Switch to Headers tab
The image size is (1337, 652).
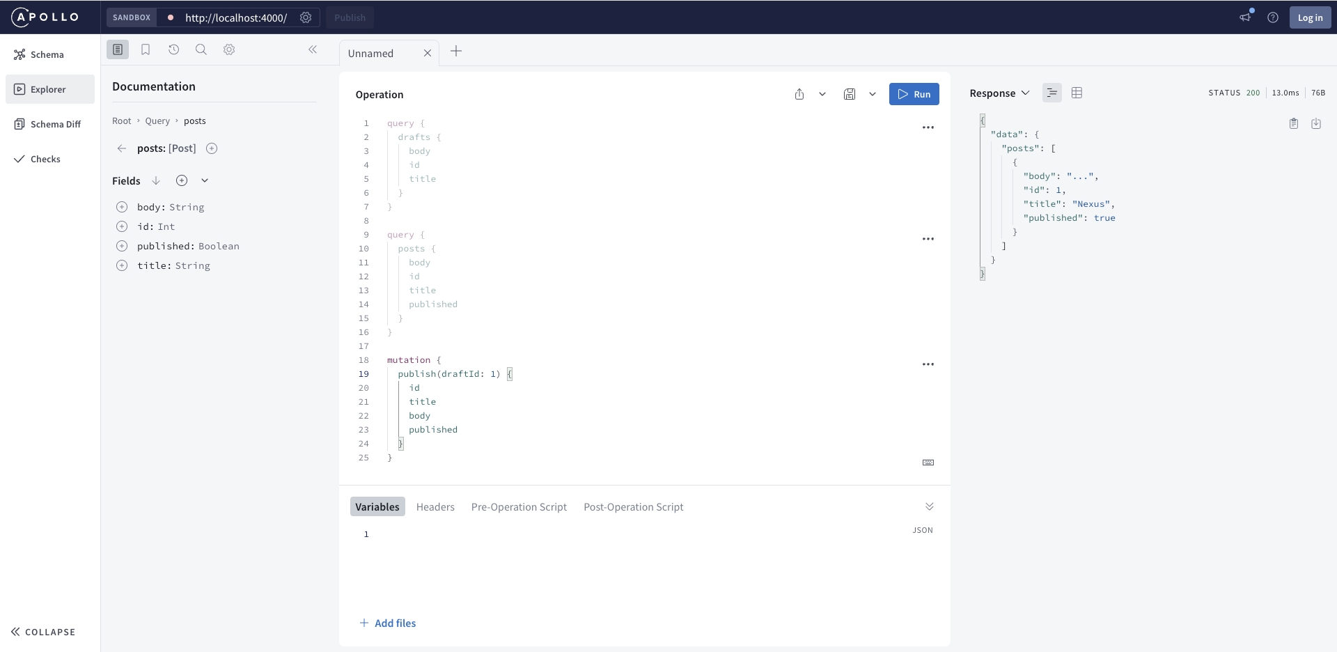(435, 507)
